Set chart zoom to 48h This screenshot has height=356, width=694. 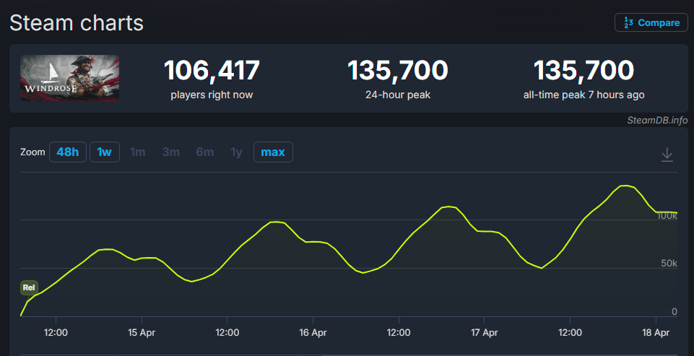click(68, 152)
